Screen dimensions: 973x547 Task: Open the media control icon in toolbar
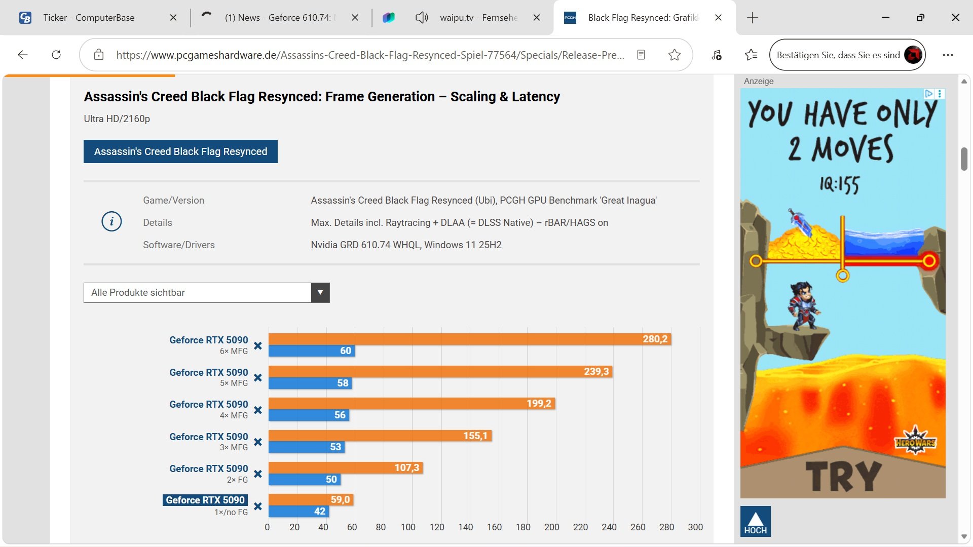(x=717, y=55)
